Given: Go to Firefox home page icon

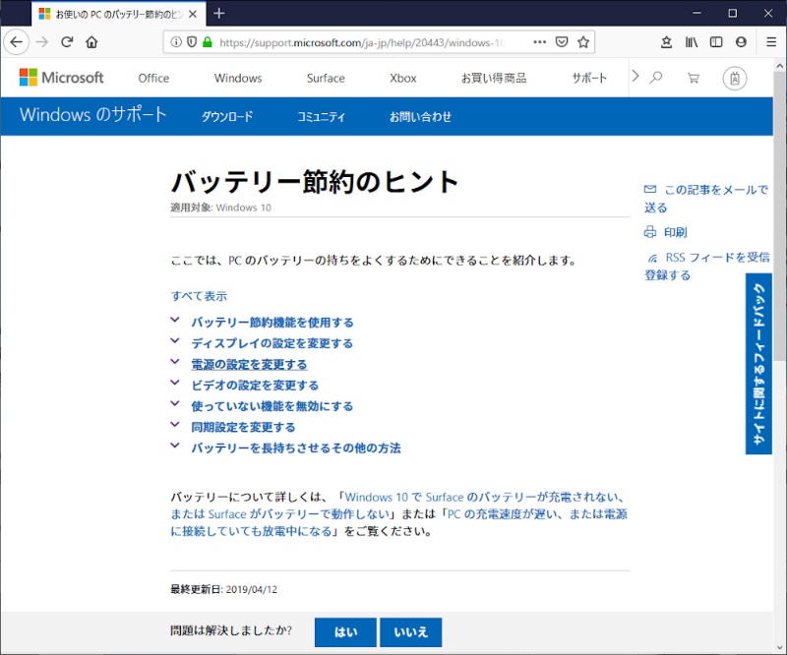Looking at the screenshot, I should (x=91, y=42).
